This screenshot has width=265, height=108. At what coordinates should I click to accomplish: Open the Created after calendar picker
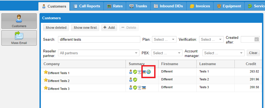pyautogui.click(x=257, y=39)
